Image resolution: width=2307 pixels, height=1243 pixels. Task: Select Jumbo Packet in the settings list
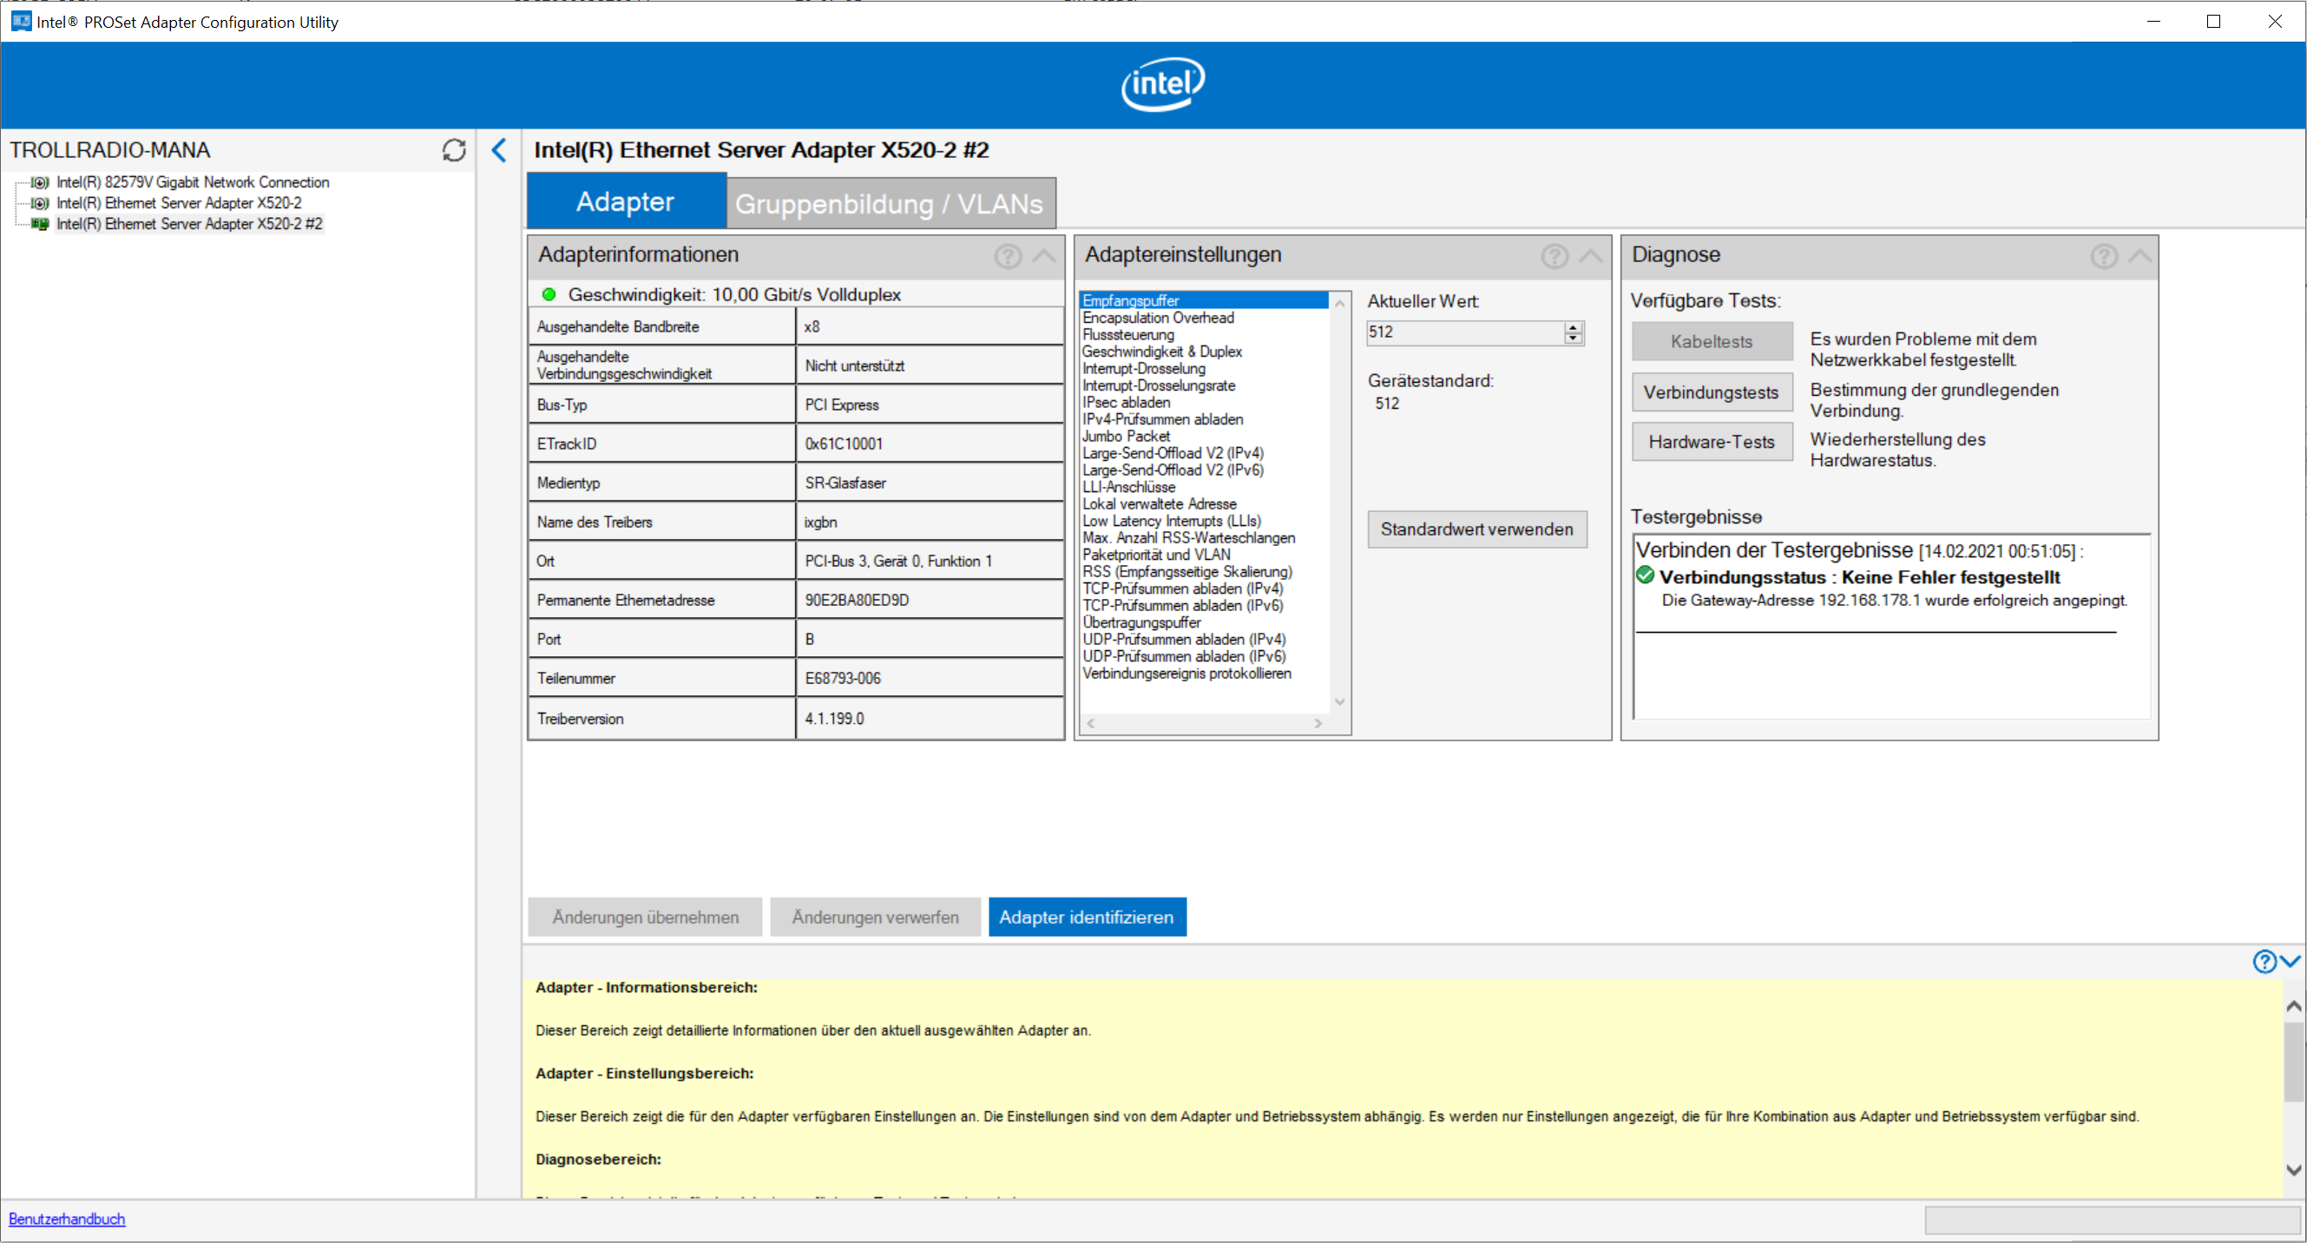click(1126, 436)
